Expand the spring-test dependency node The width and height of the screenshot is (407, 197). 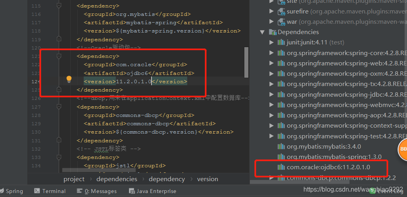pyautogui.click(x=271, y=136)
